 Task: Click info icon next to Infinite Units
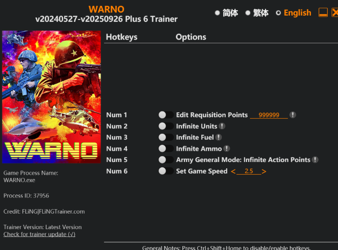pos(222,126)
